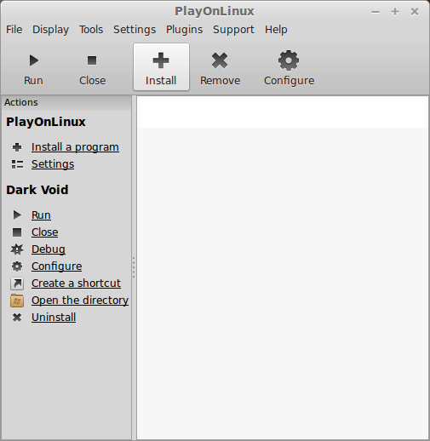Click the Create a shortcut link

(x=76, y=283)
